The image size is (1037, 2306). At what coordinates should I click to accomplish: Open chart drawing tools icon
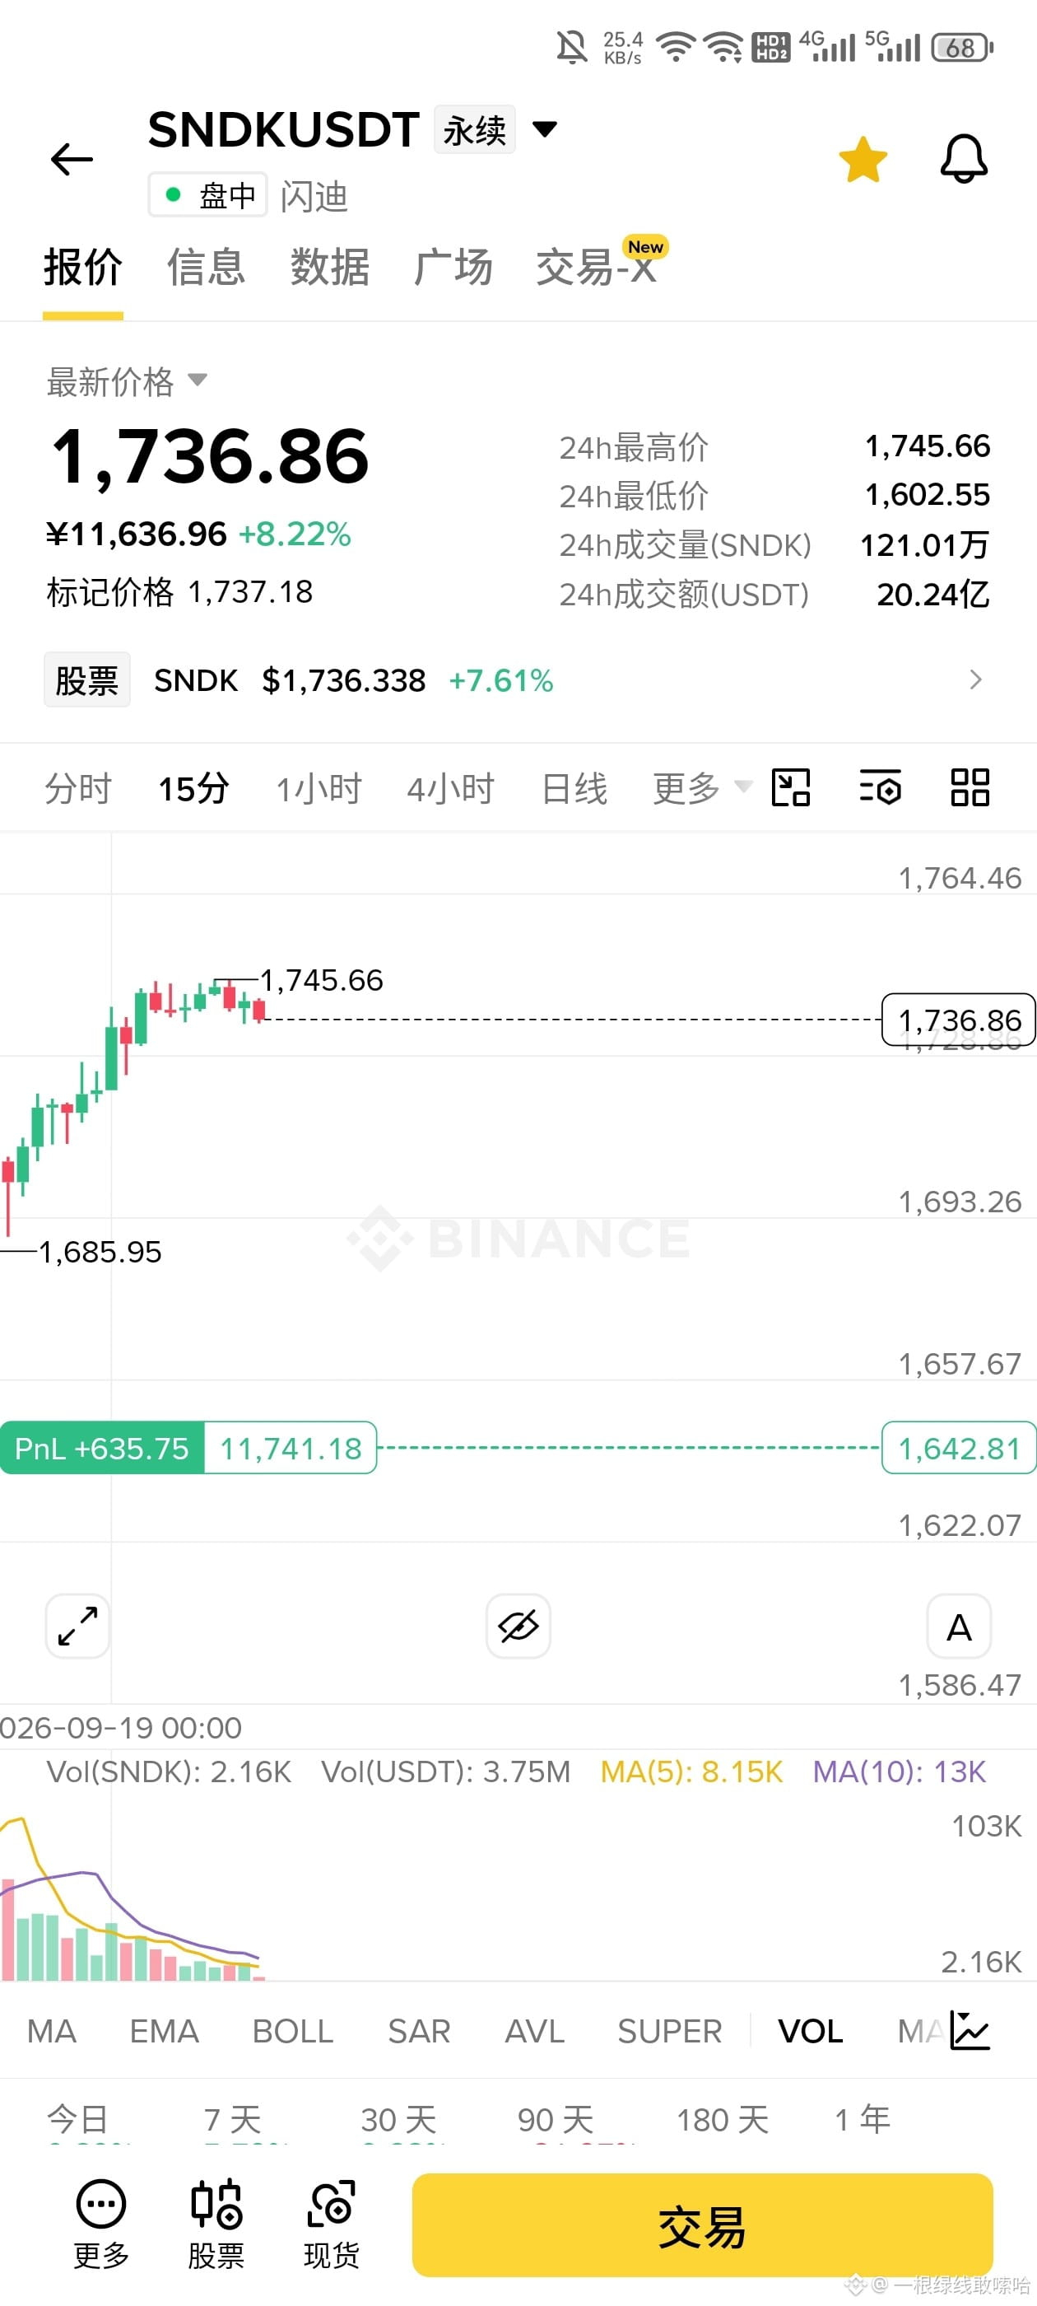click(791, 788)
